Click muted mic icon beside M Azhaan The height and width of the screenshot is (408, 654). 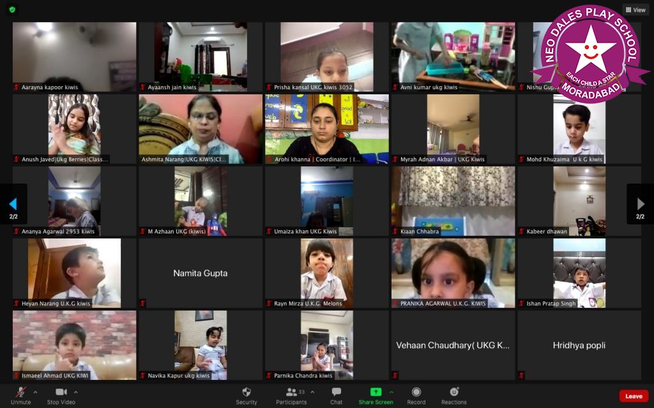point(143,231)
